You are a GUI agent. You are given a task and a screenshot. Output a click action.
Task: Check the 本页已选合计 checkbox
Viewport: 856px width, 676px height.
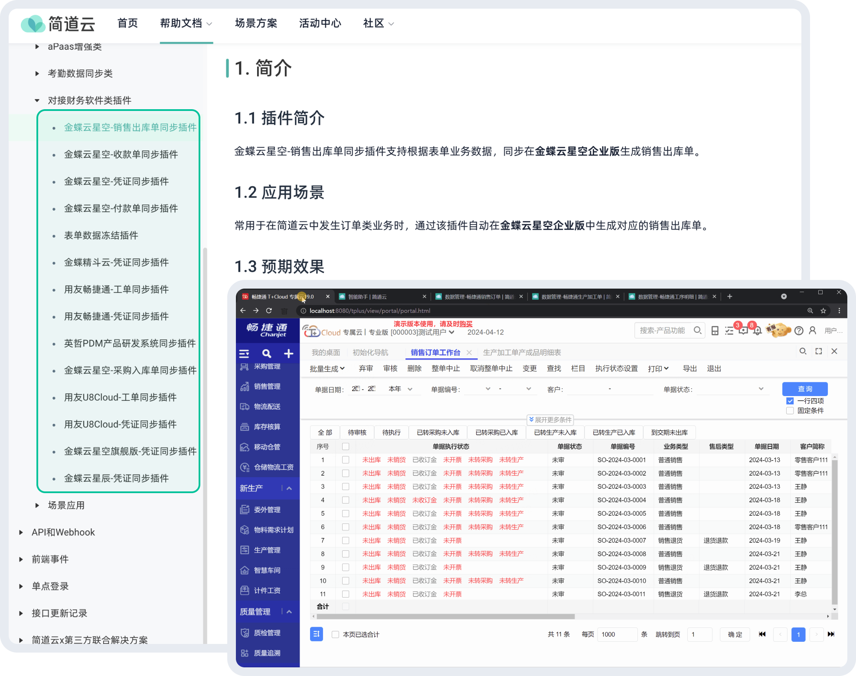point(335,634)
